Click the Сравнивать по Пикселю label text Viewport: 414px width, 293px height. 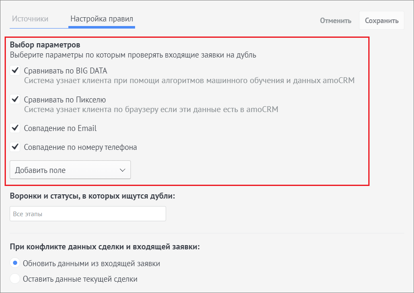[65, 99]
